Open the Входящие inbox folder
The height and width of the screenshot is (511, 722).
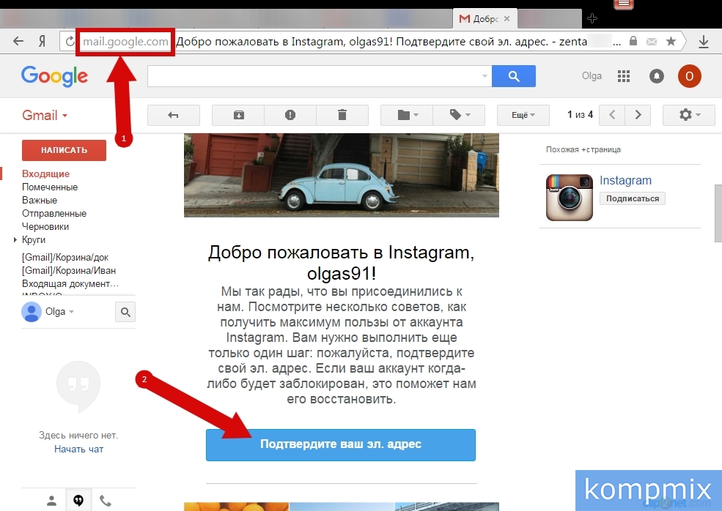pyautogui.click(x=45, y=174)
